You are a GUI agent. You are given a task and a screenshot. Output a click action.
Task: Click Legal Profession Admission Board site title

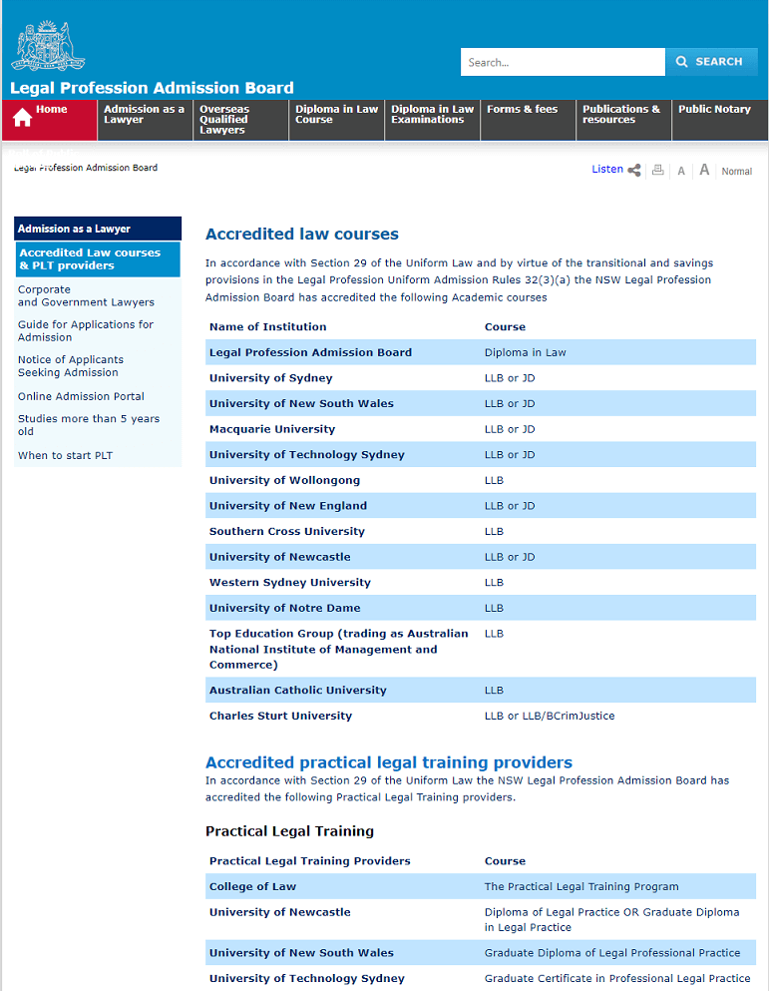[153, 88]
